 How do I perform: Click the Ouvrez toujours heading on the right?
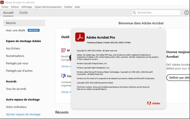(178, 54)
